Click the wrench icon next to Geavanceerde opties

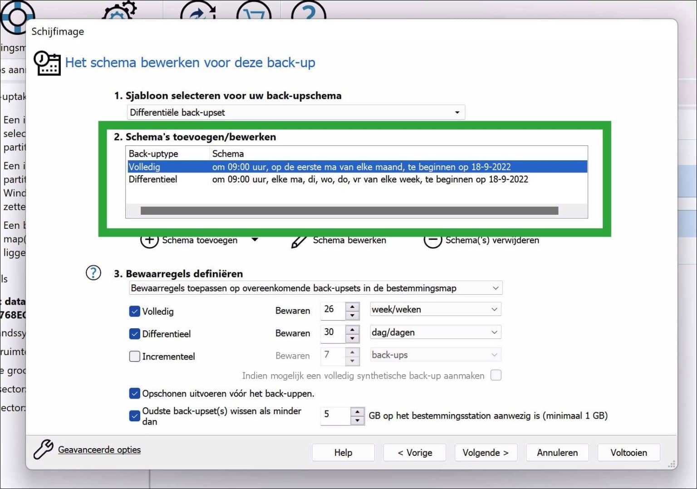coord(44,449)
